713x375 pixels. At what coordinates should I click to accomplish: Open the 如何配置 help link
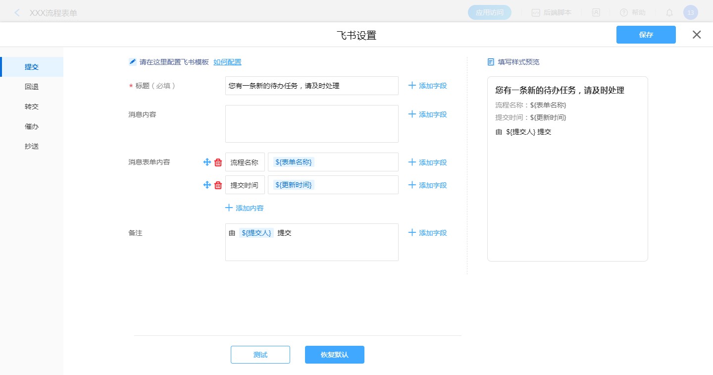coord(227,62)
